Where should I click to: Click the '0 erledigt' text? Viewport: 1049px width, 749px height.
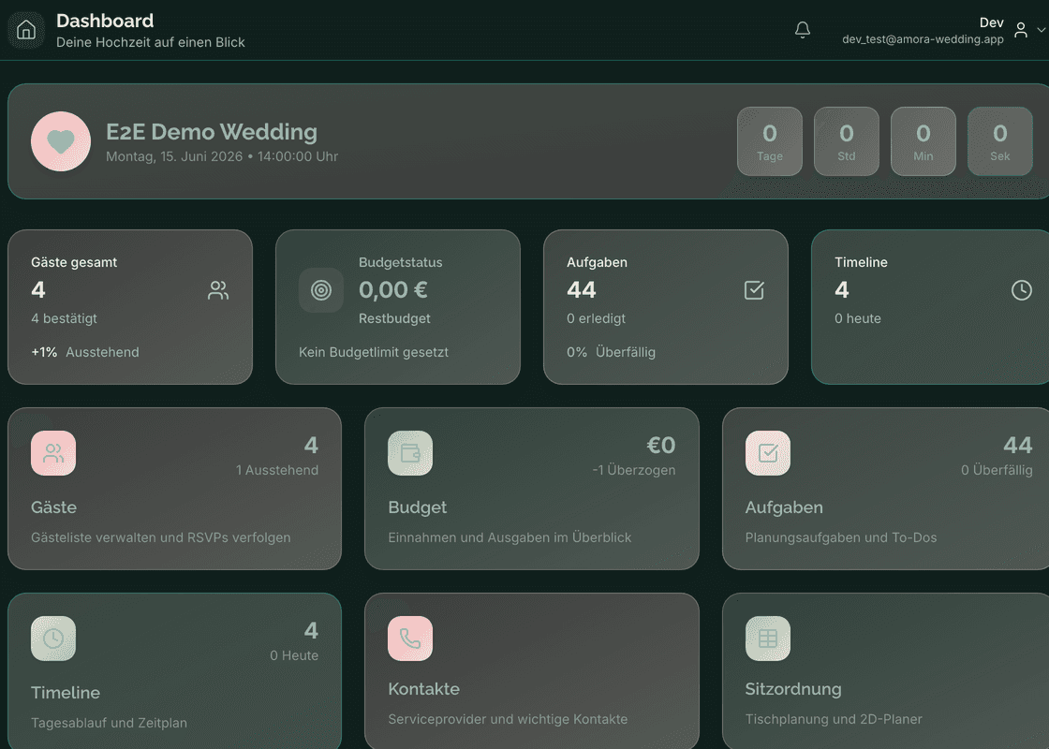(596, 318)
